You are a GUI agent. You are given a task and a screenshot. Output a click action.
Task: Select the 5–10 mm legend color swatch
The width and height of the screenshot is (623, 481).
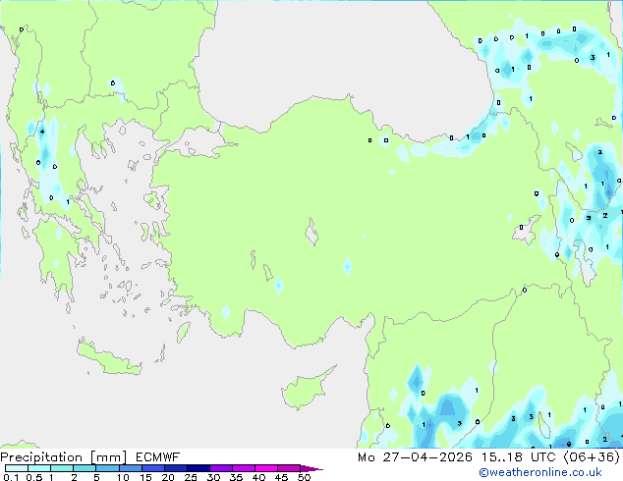pos(107,468)
